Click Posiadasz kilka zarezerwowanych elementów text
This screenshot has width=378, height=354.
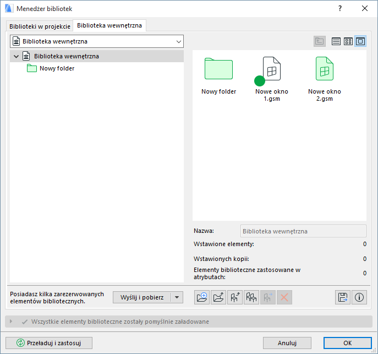pyautogui.click(x=57, y=298)
